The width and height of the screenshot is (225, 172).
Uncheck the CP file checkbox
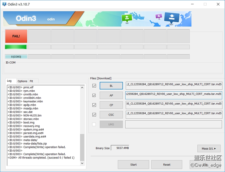click(x=94, y=105)
